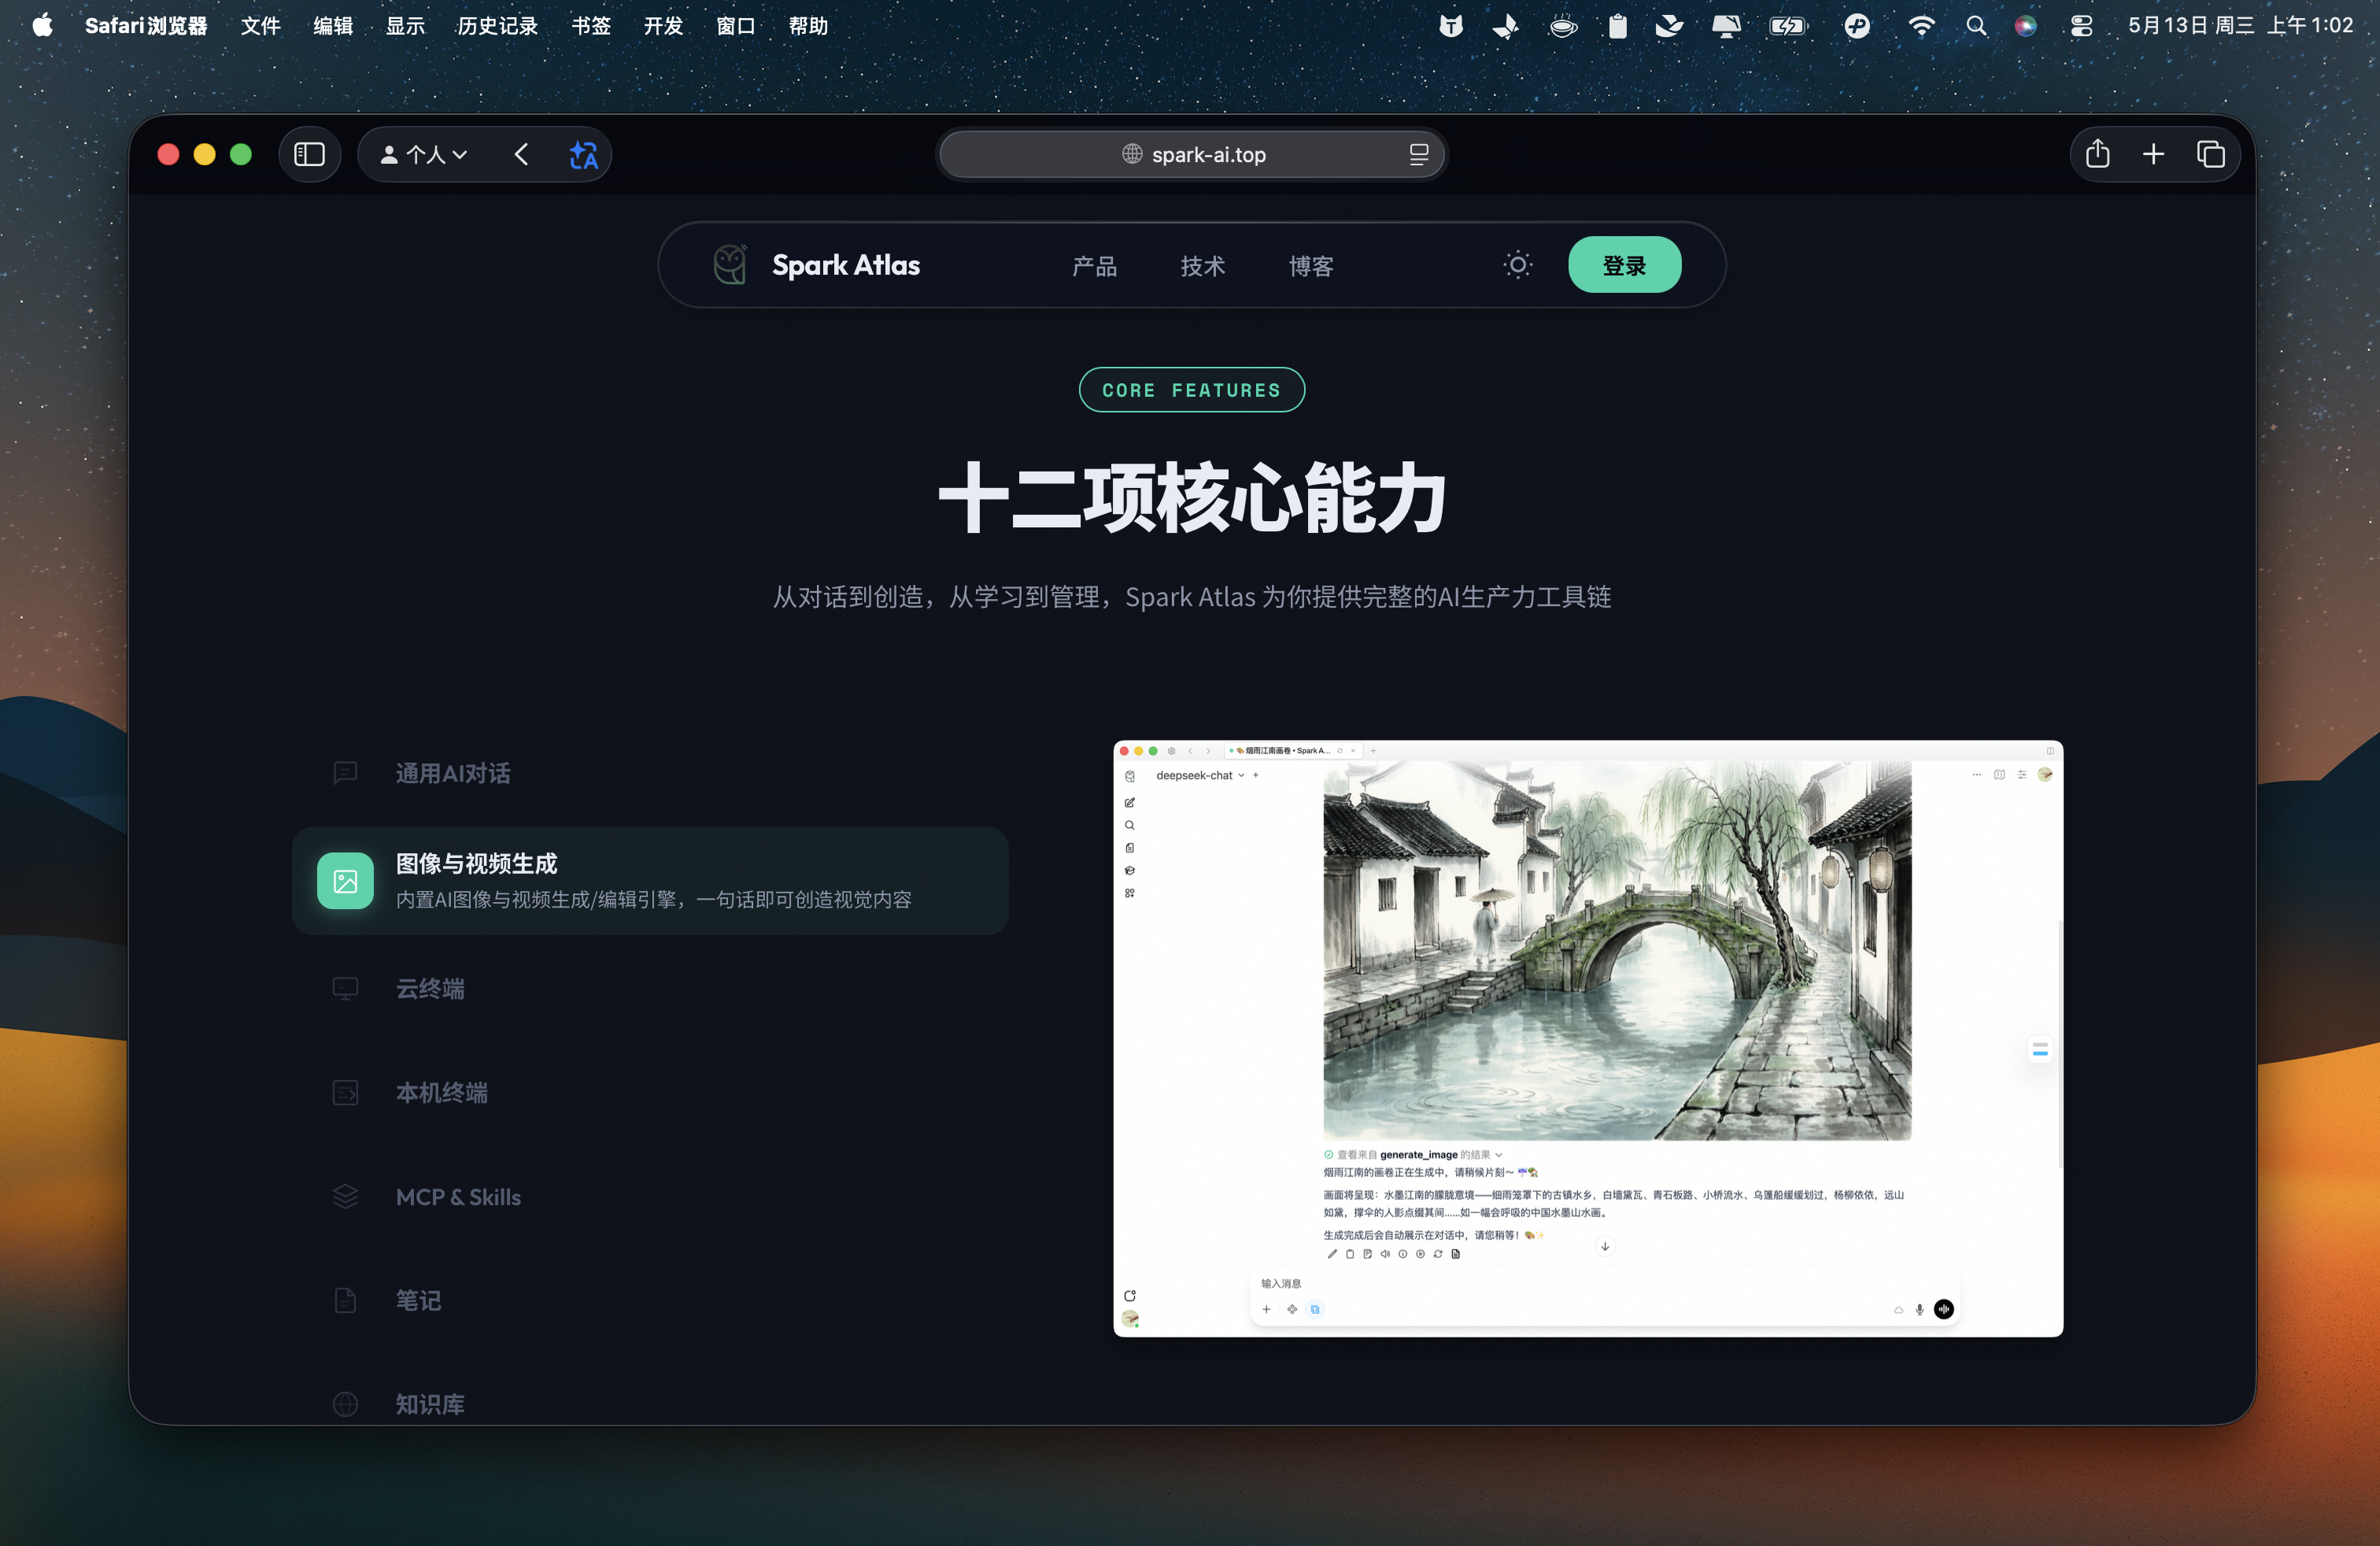Click the image generation demo screenshot
This screenshot has height=1546, width=2380.
(1588, 1038)
